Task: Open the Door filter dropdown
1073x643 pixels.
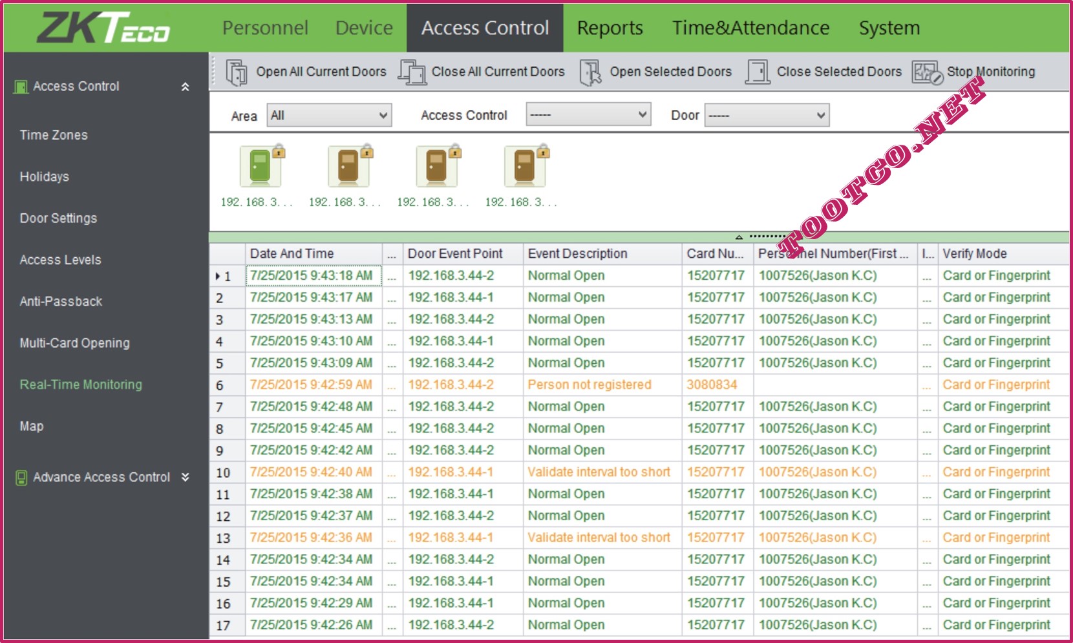Action: pos(766,116)
